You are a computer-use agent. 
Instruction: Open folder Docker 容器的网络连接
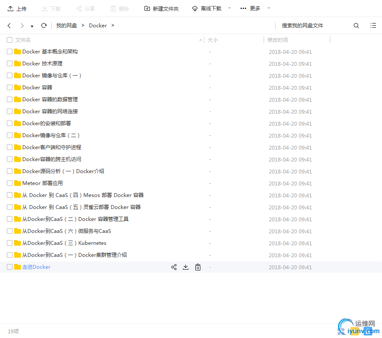click(x=50, y=111)
